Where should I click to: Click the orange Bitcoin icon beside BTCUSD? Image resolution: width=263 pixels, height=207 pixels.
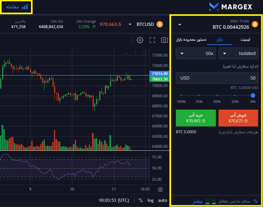click(159, 24)
